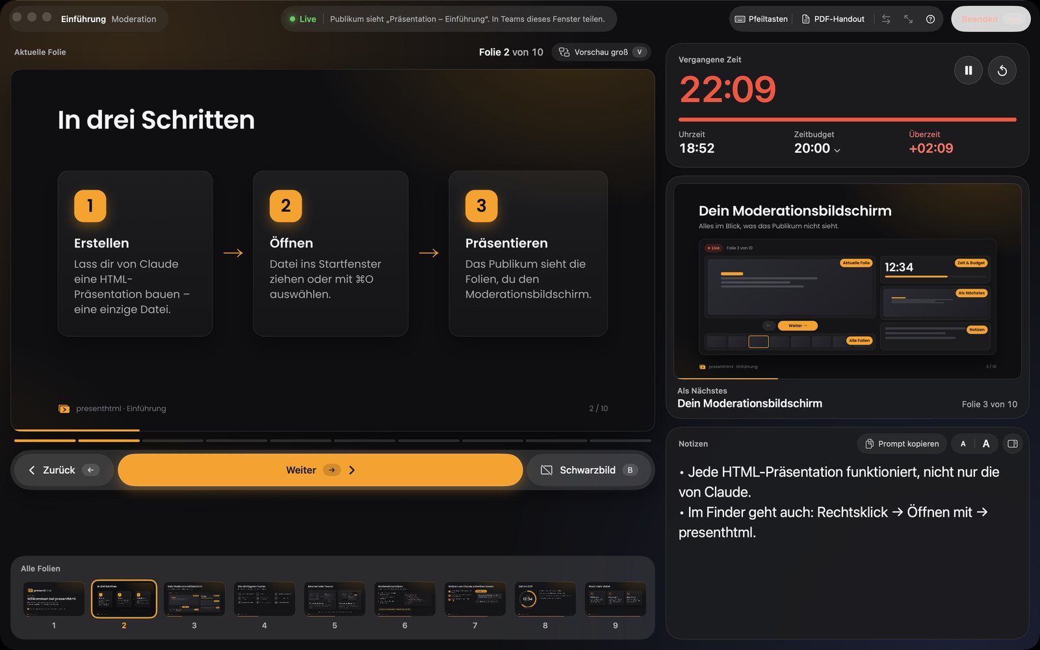Click the red elapsed time progress bar

(x=847, y=120)
